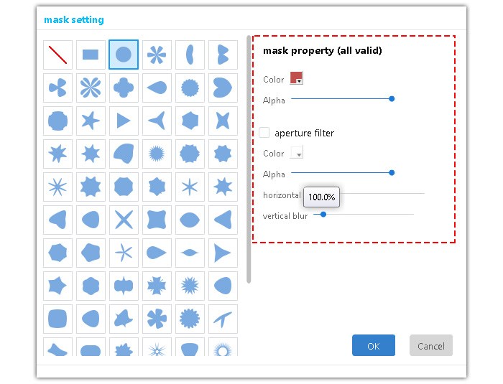This screenshot has height=384, width=503.
Task: Adjust the aperture filter Alpha slider handle
Action: coord(392,173)
